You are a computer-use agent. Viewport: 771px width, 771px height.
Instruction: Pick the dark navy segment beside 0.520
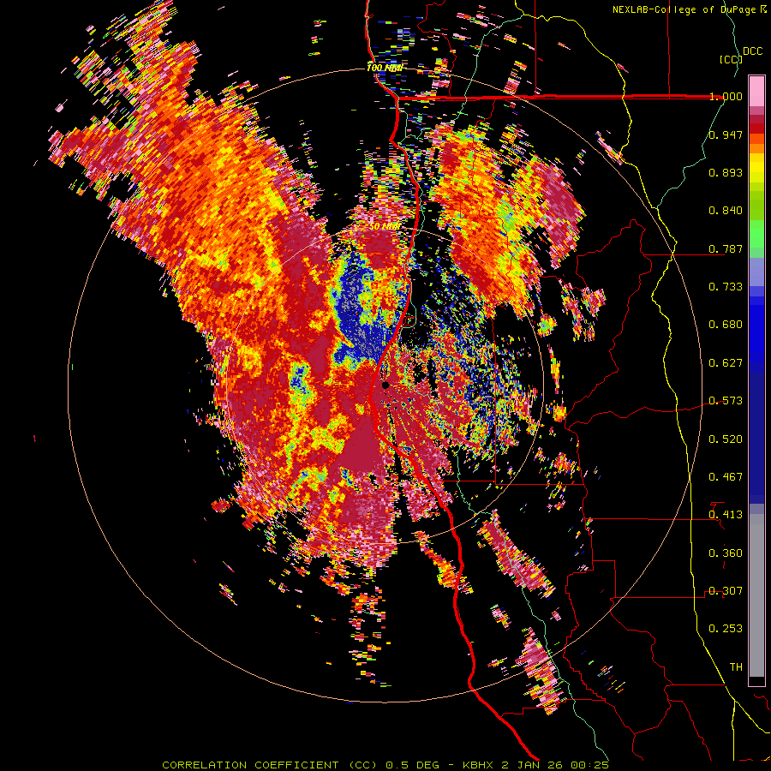pos(756,438)
